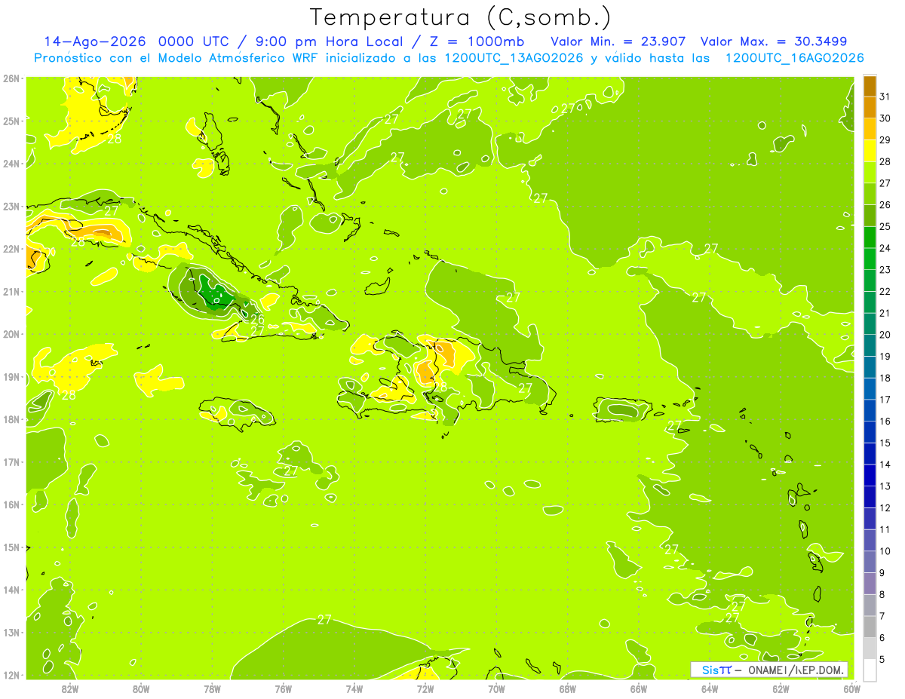The height and width of the screenshot is (699, 905).
Task: Click the colorbar segment between 29 and 30
Action: [870, 130]
